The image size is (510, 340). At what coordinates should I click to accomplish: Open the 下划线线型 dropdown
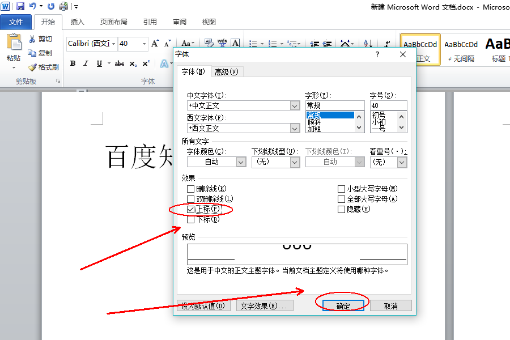pos(295,162)
